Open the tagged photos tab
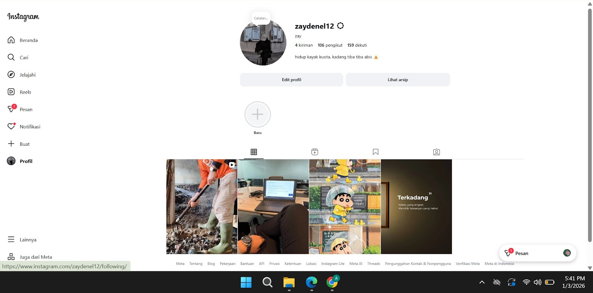Viewport: 593px width, 293px height. click(x=437, y=152)
